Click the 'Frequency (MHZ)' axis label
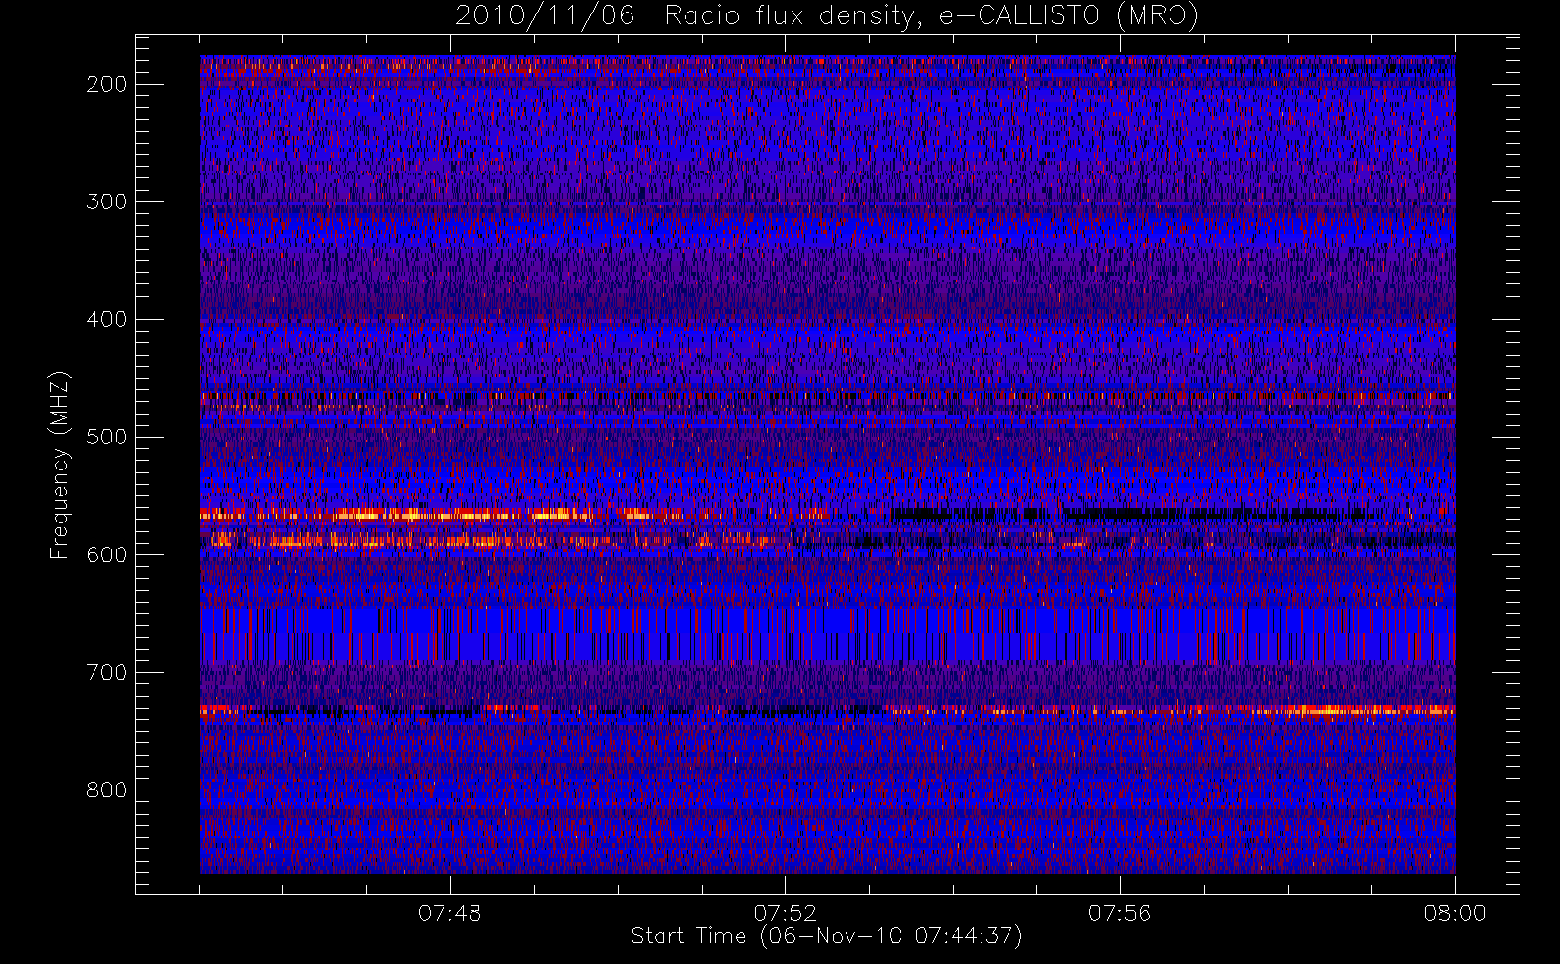Image resolution: width=1560 pixels, height=964 pixels. click(60, 465)
